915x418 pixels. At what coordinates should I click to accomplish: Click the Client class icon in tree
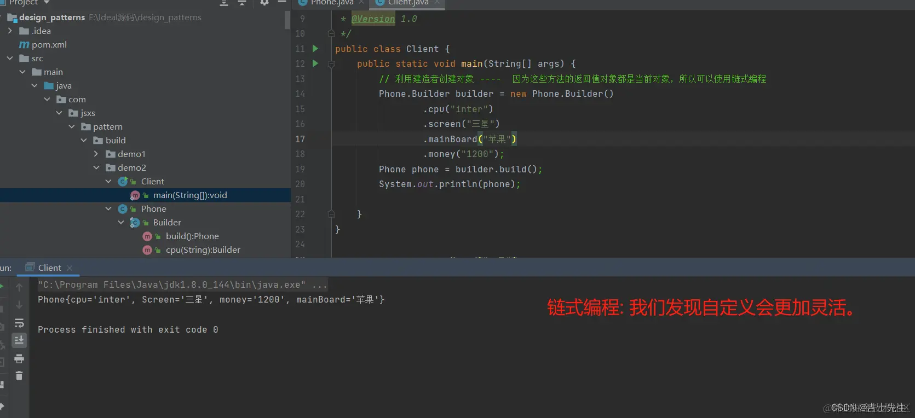click(x=123, y=182)
